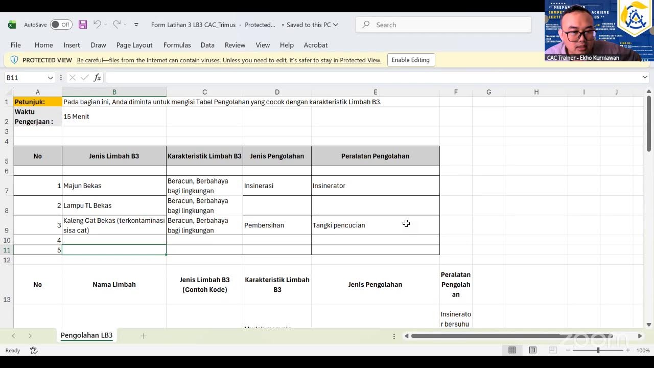Click cell '15 Menit'
This screenshot has height=368, width=654.
coord(114,117)
